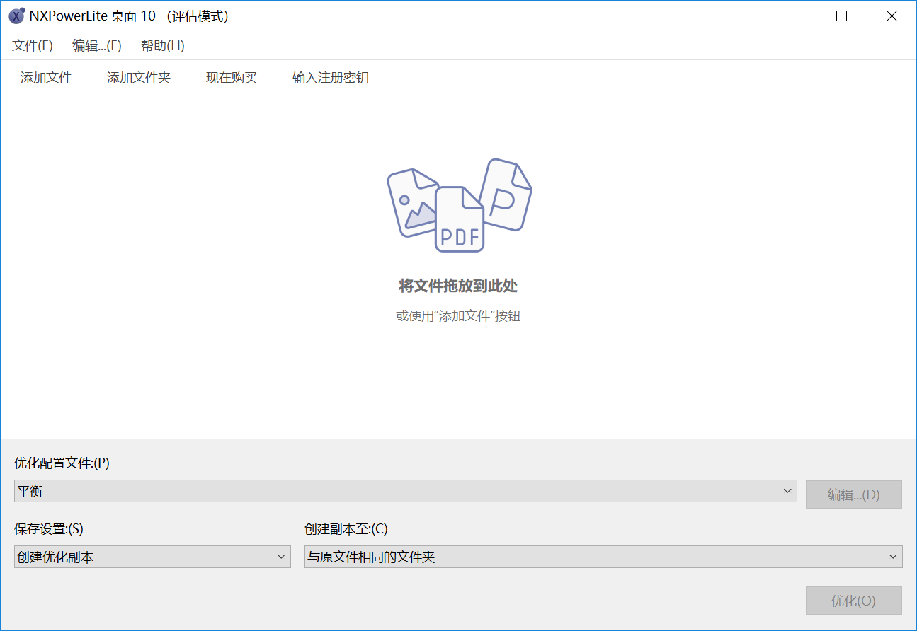Expand the 优化配置文件 dropdown showing 平衡
The image size is (917, 631).
click(405, 492)
